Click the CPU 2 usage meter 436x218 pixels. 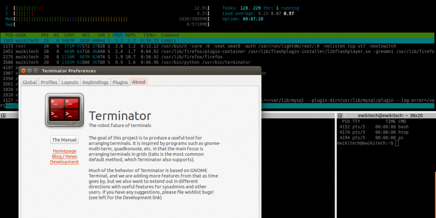107,13
